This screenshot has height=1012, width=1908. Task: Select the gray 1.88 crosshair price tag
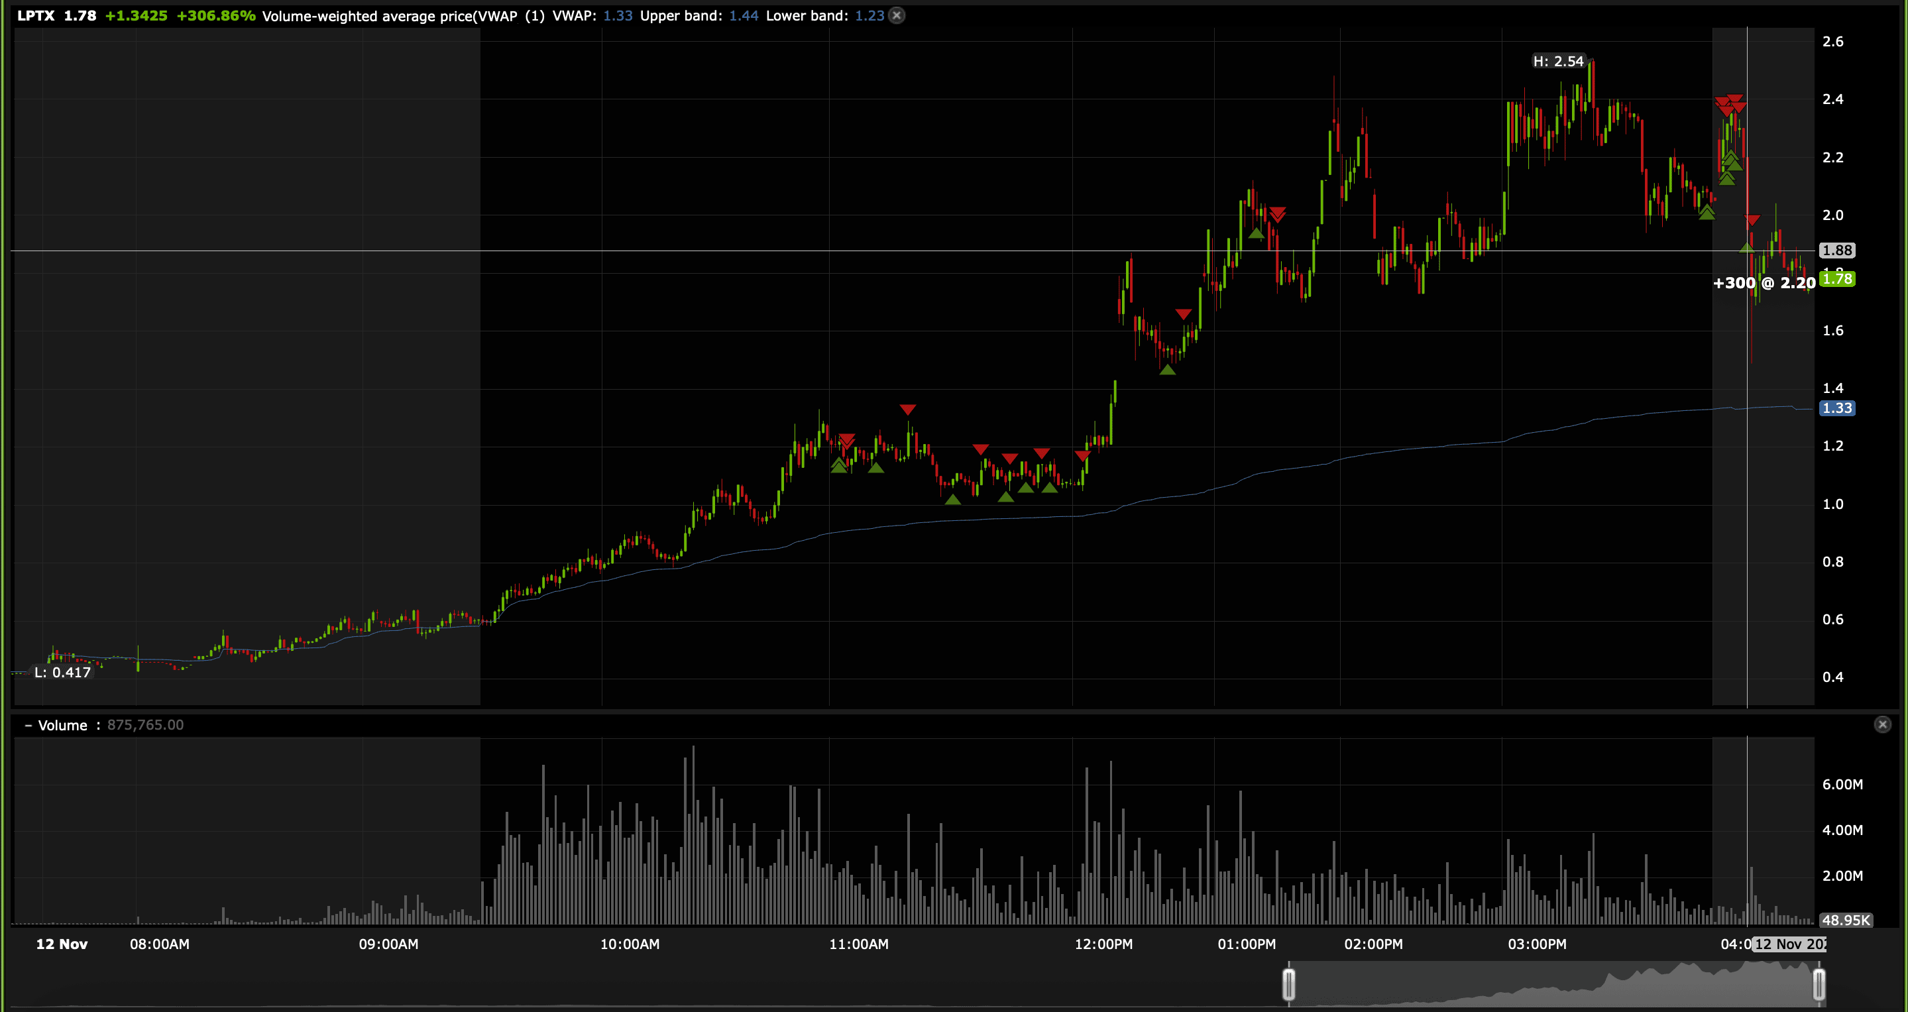tap(1837, 251)
